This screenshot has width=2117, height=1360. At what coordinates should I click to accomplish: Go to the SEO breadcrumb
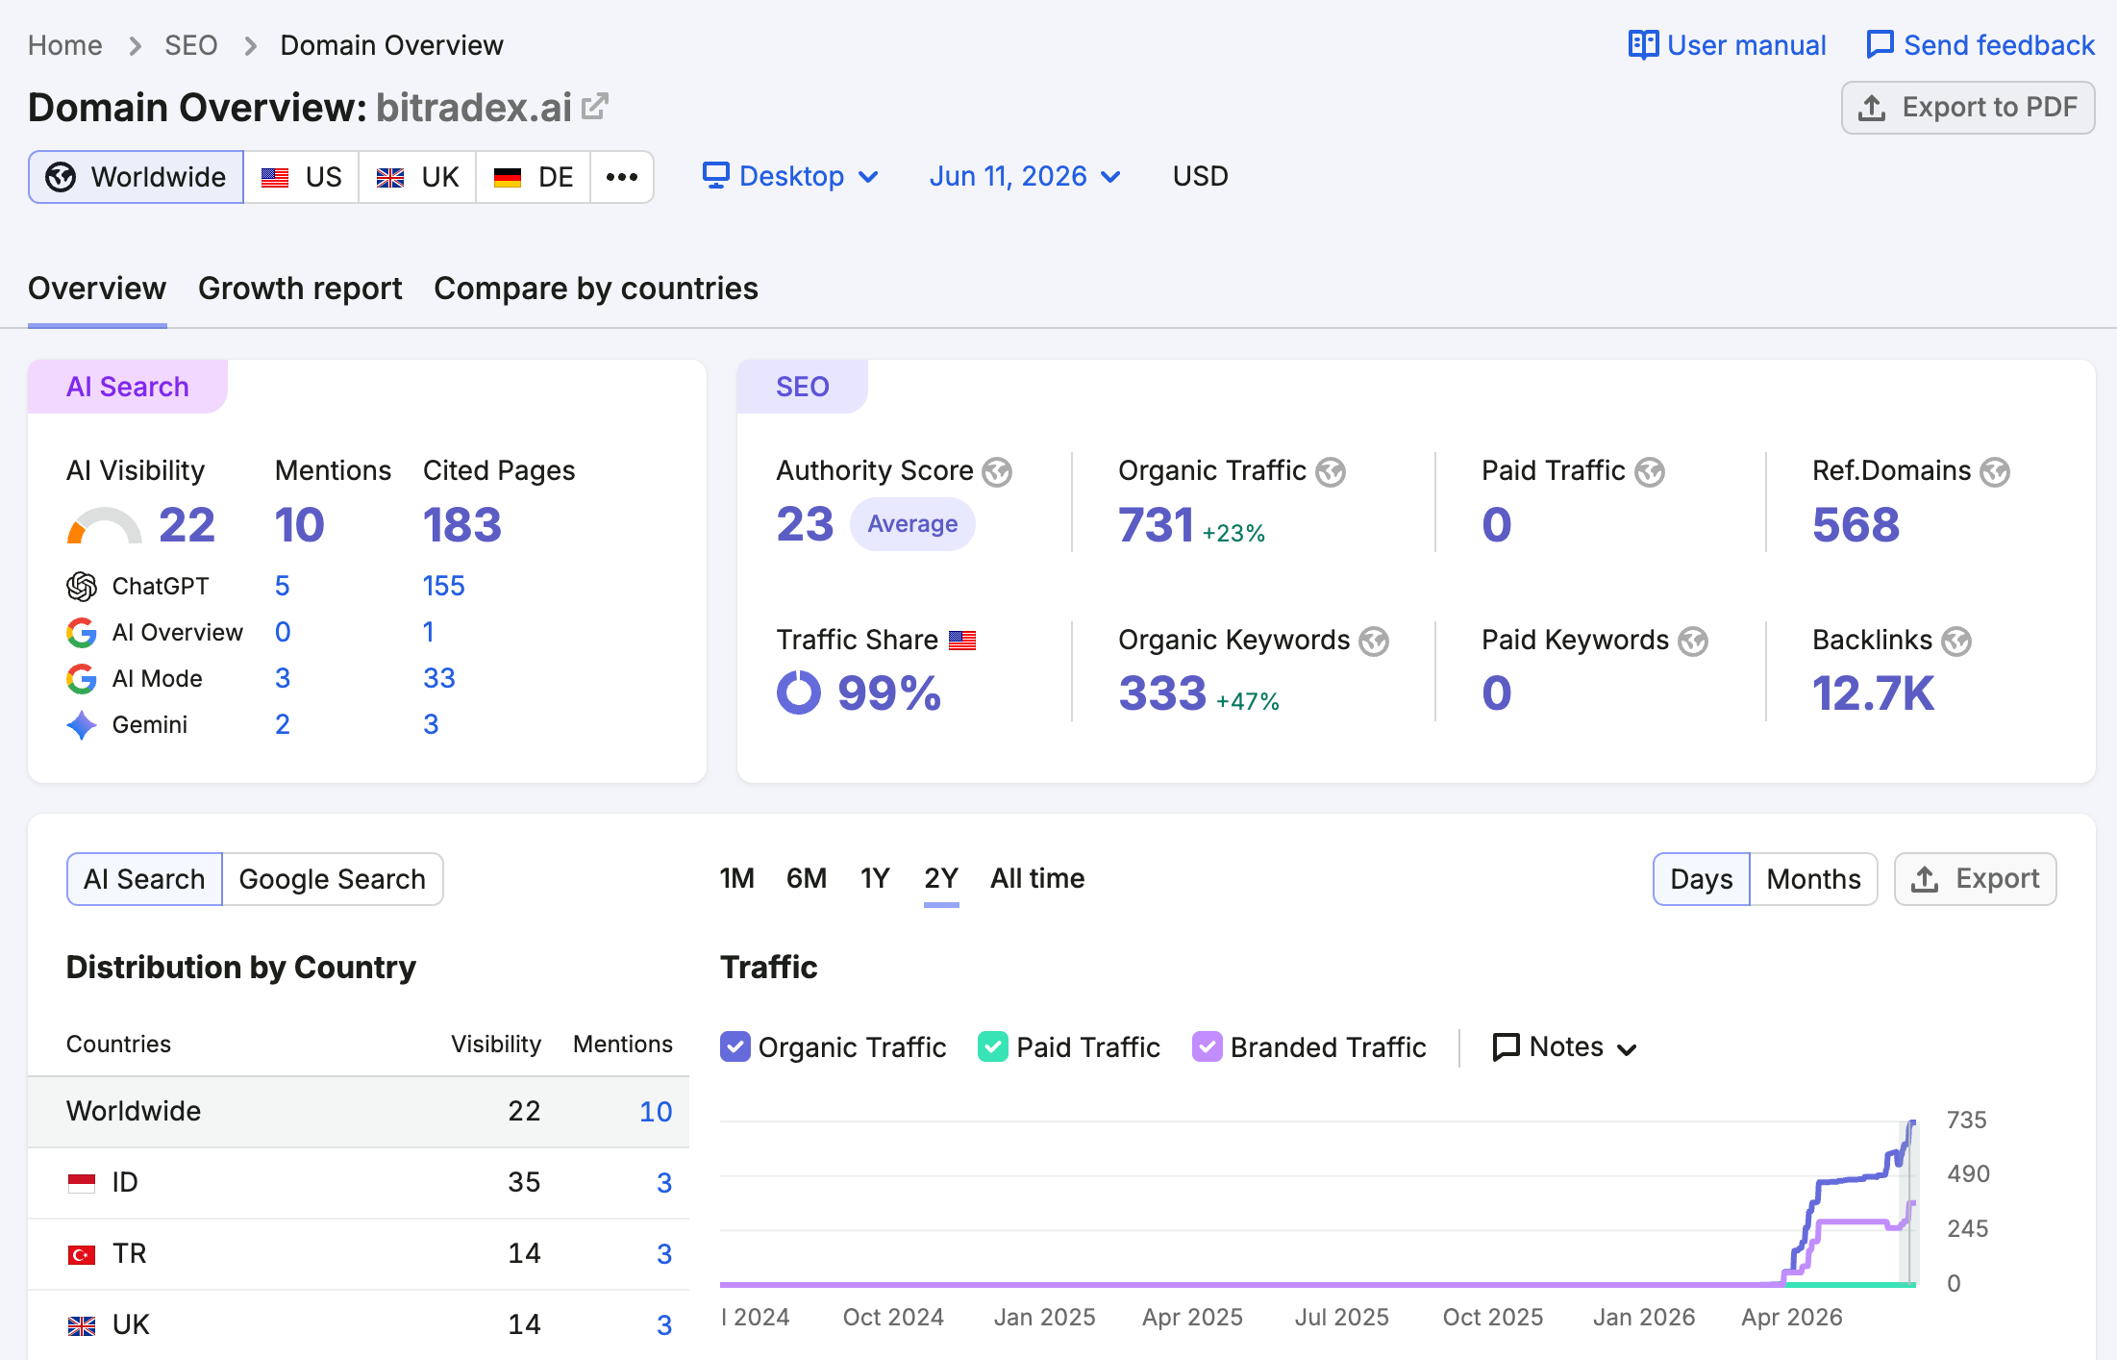click(191, 45)
